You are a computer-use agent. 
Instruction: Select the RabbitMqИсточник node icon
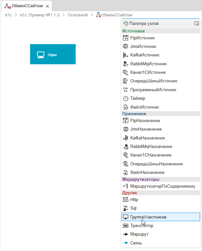click(125, 64)
